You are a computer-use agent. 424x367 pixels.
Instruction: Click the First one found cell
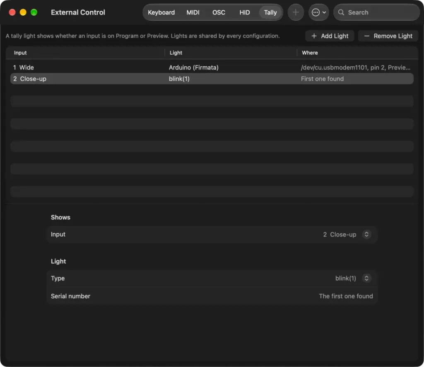click(322, 79)
